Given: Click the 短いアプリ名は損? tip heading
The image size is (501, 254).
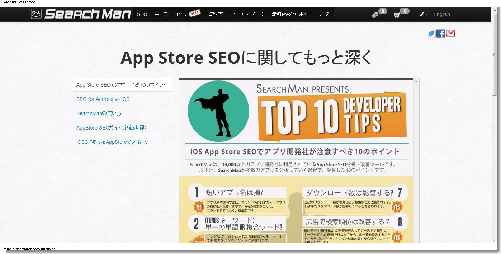Looking at the screenshot, I should 235,193.
